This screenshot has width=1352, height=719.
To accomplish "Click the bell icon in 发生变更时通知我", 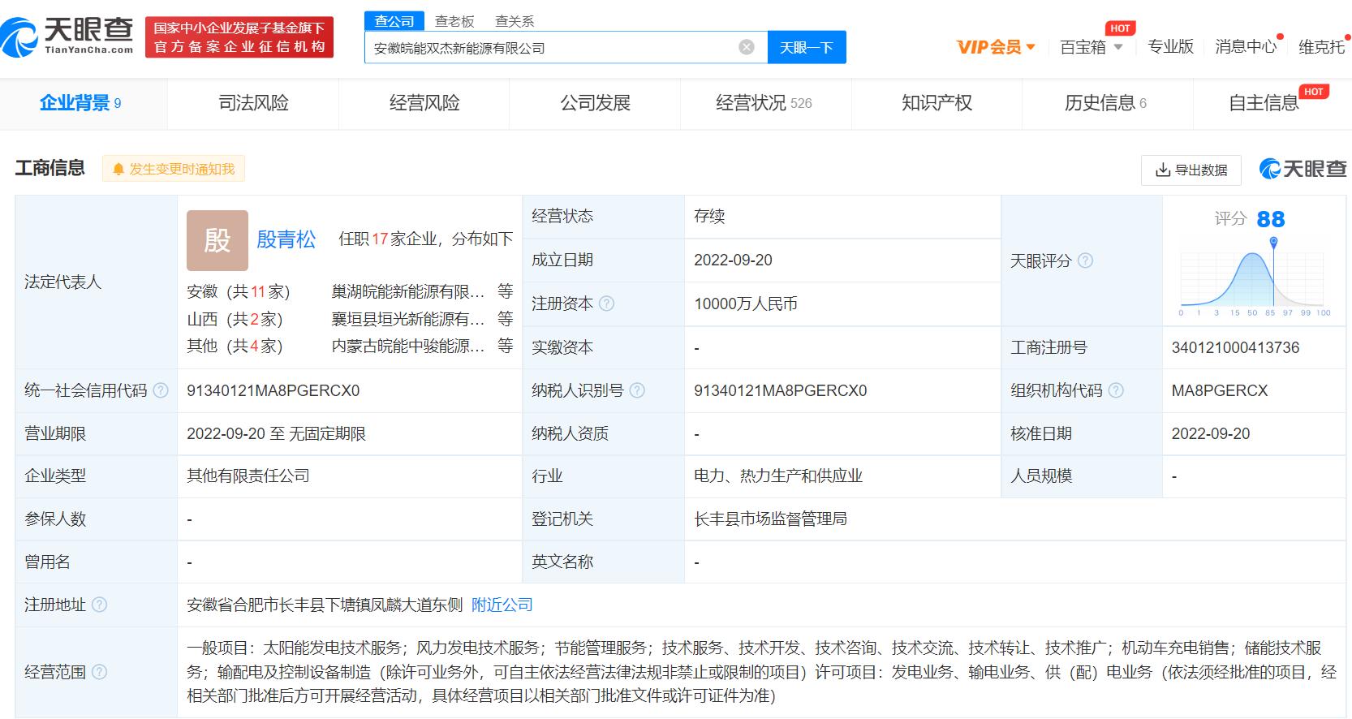I will point(118,169).
